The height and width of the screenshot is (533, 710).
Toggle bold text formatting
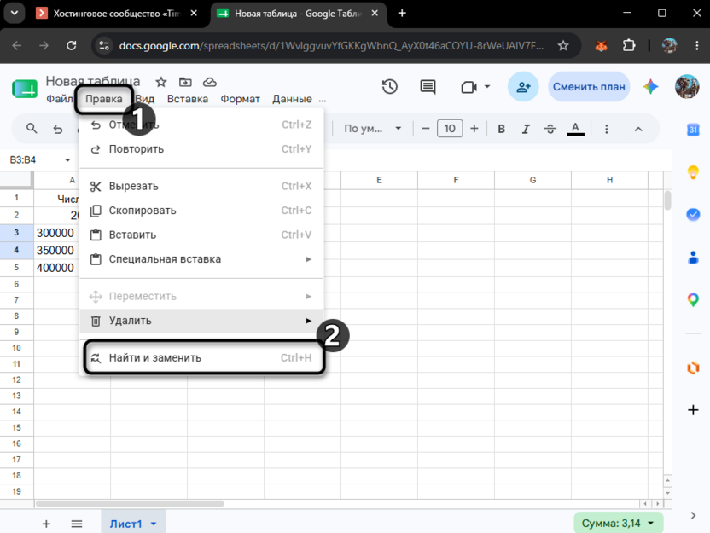pos(501,129)
